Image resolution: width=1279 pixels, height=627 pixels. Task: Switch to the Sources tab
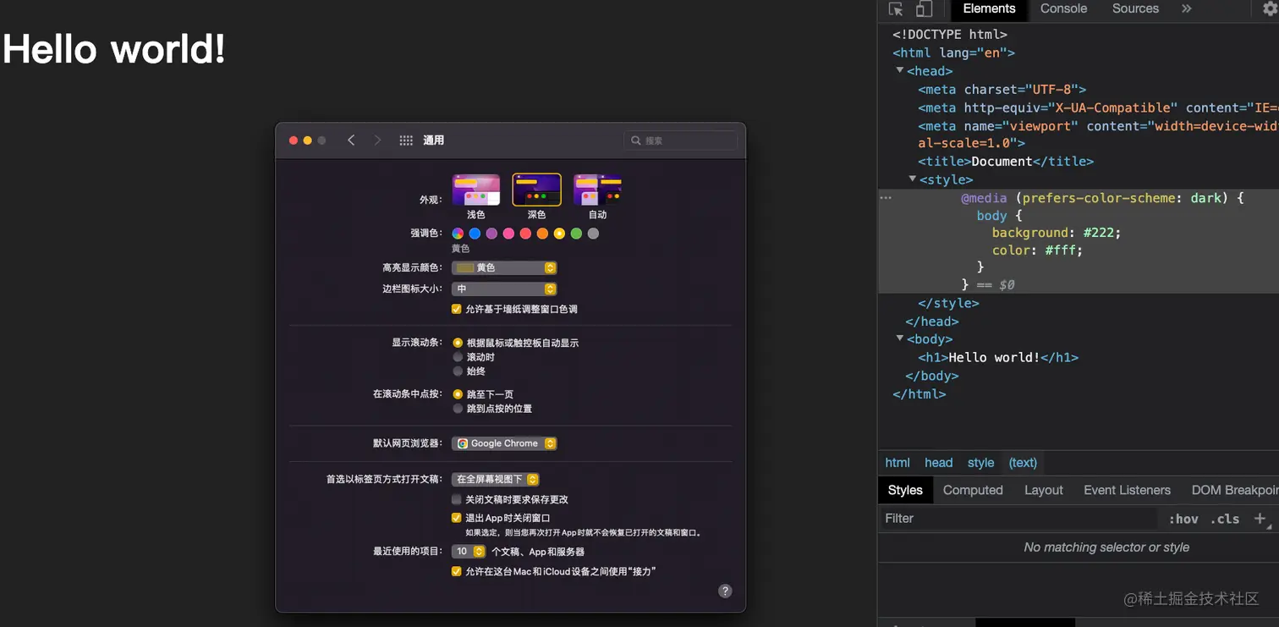(x=1135, y=9)
